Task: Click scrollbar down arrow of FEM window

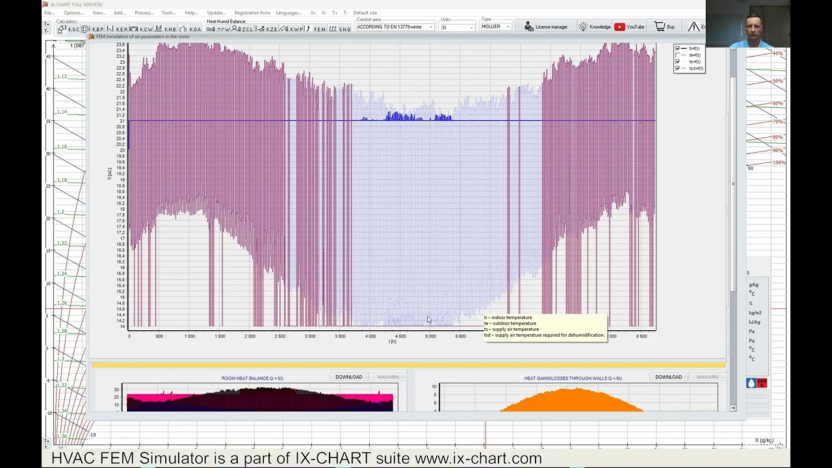Action: pyautogui.click(x=733, y=408)
